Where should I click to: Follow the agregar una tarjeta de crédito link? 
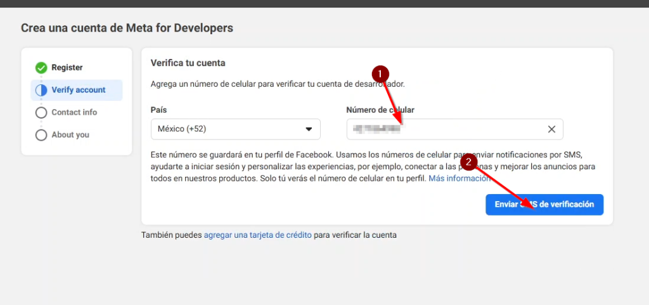257,235
